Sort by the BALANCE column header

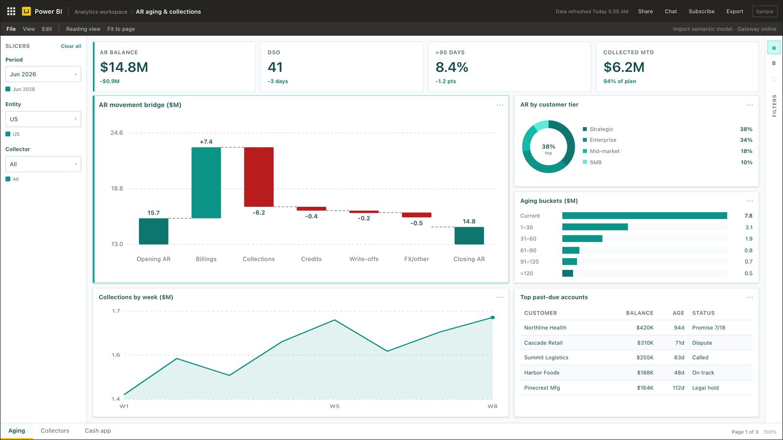click(640, 313)
